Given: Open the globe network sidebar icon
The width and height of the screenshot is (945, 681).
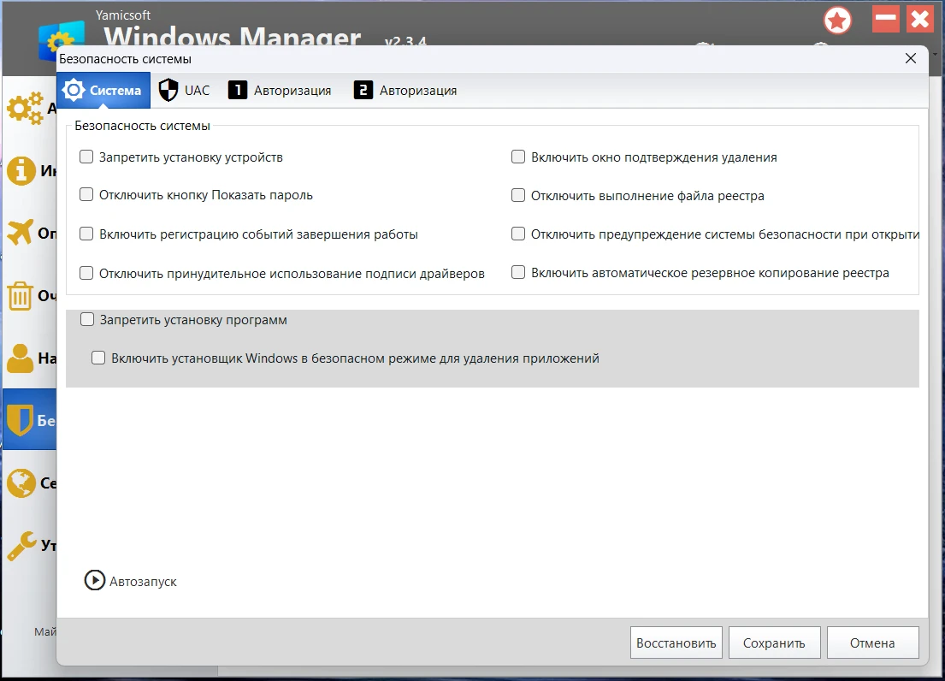Looking at the screenshot, I should [x=20, y=483].
